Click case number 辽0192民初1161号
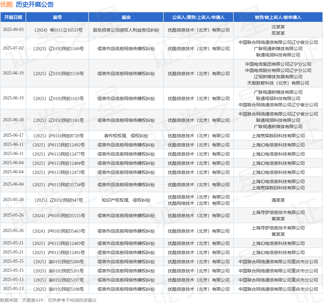 pos(58,120)
